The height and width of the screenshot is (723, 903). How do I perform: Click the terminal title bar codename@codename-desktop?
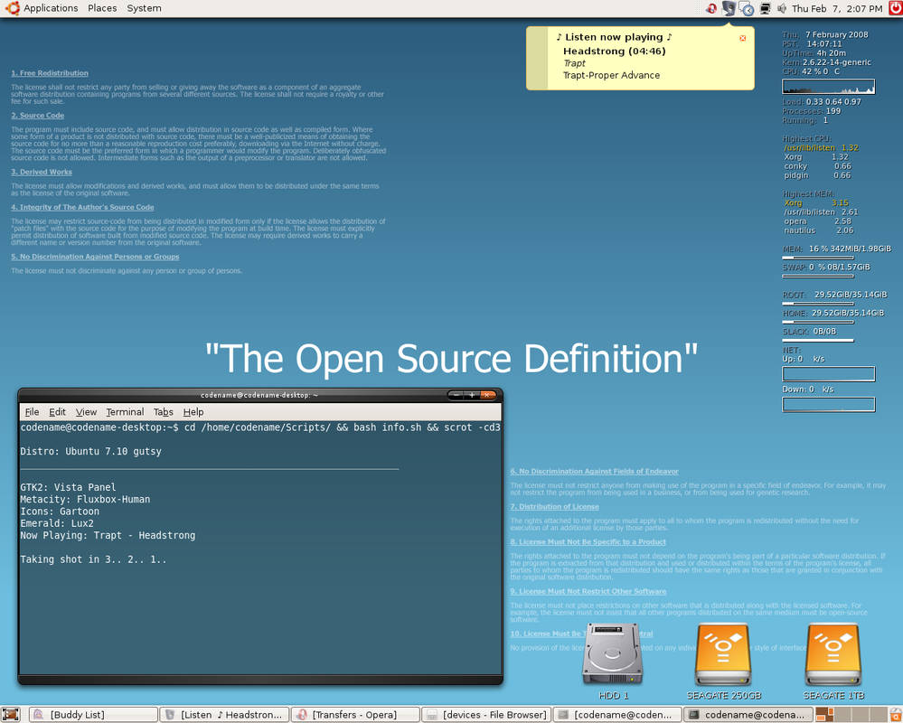click(x=259, y=395)
